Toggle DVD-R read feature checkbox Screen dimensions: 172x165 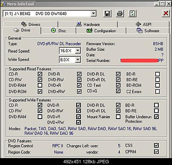(x=79, y=74)
